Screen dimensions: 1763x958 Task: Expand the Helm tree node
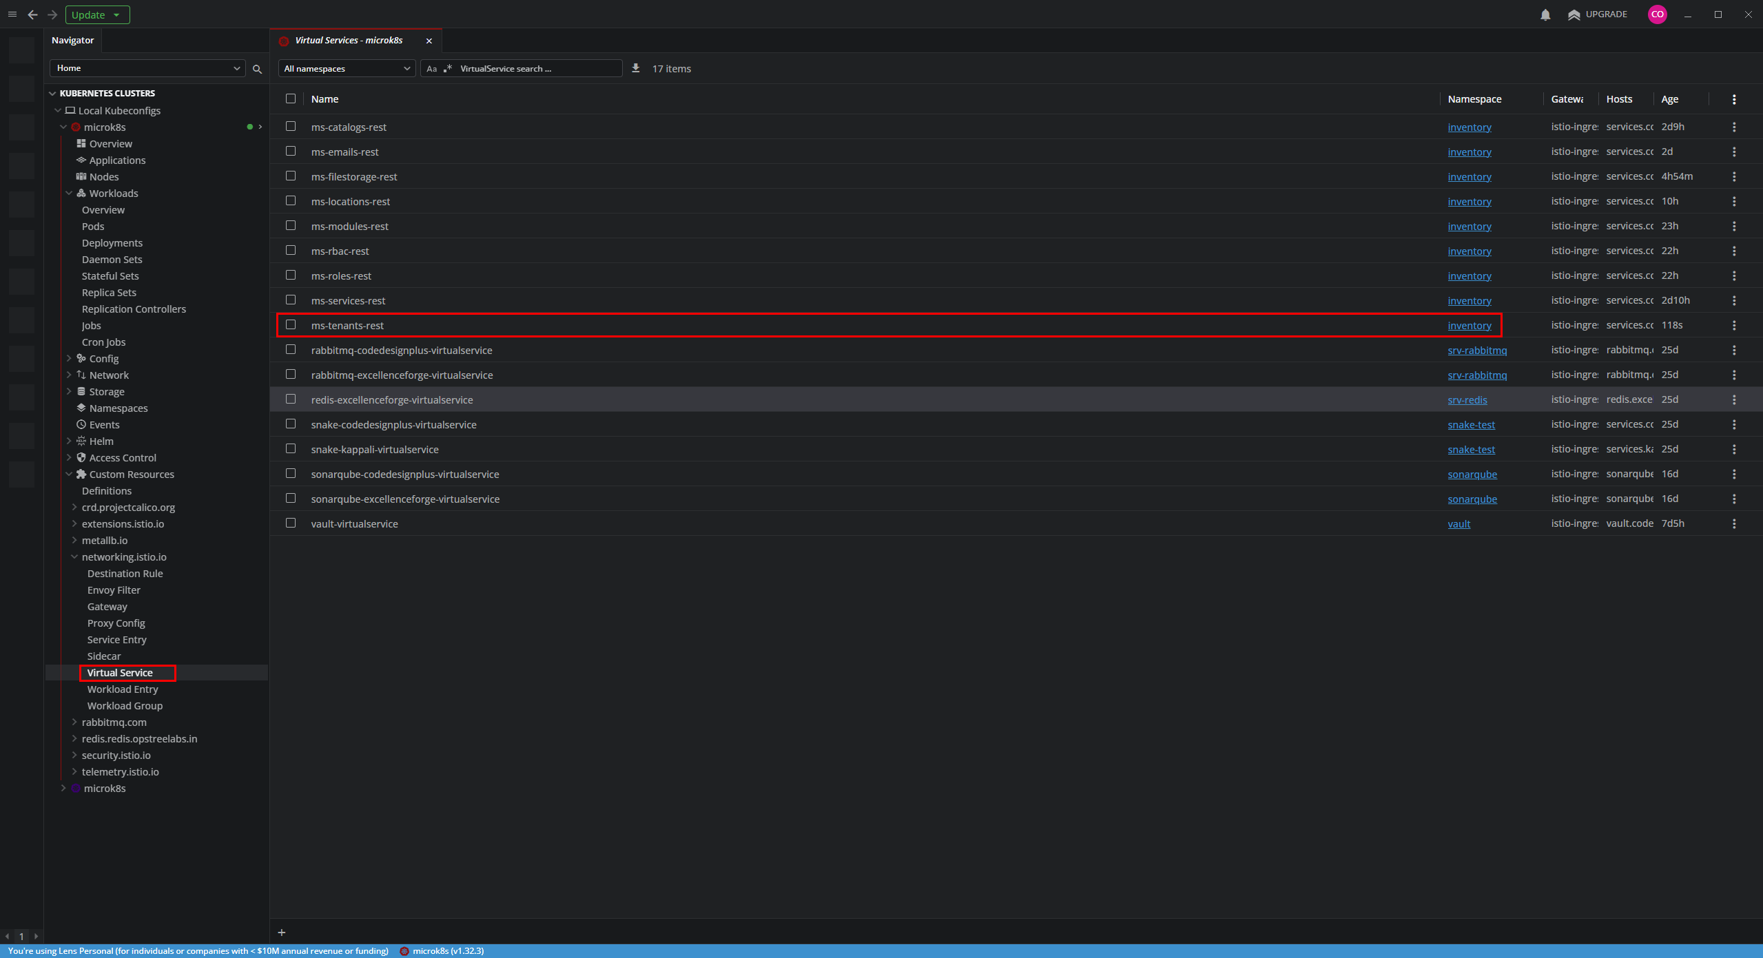click(69, 441)
